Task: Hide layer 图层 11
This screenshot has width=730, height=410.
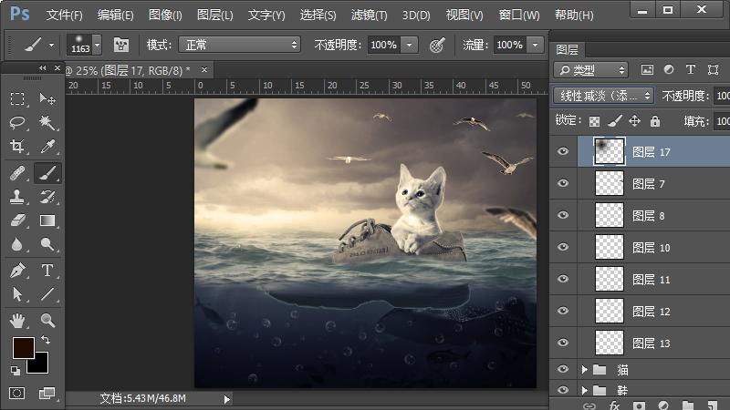Action: tap(563, 279)
